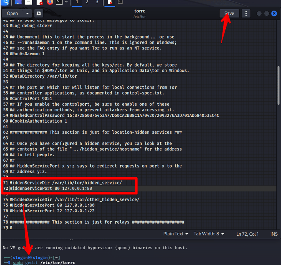Click line 62 location-hidden services heading
Image resolution: width=281 pixels, height=265 pixels.
click(x=96, y=132)
